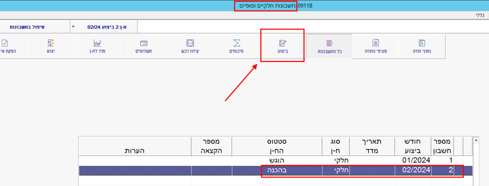Open the תשלומים card icon
The height and width of the screenshot is (186, 489).
(144, 43)
